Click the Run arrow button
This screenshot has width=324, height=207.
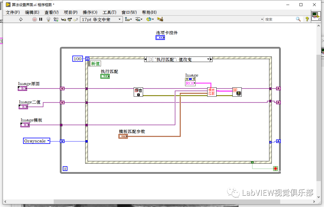21,19
